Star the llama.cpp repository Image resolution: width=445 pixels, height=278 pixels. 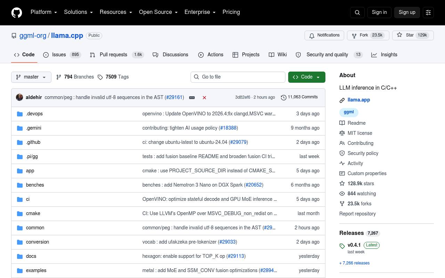coord(413,35)
